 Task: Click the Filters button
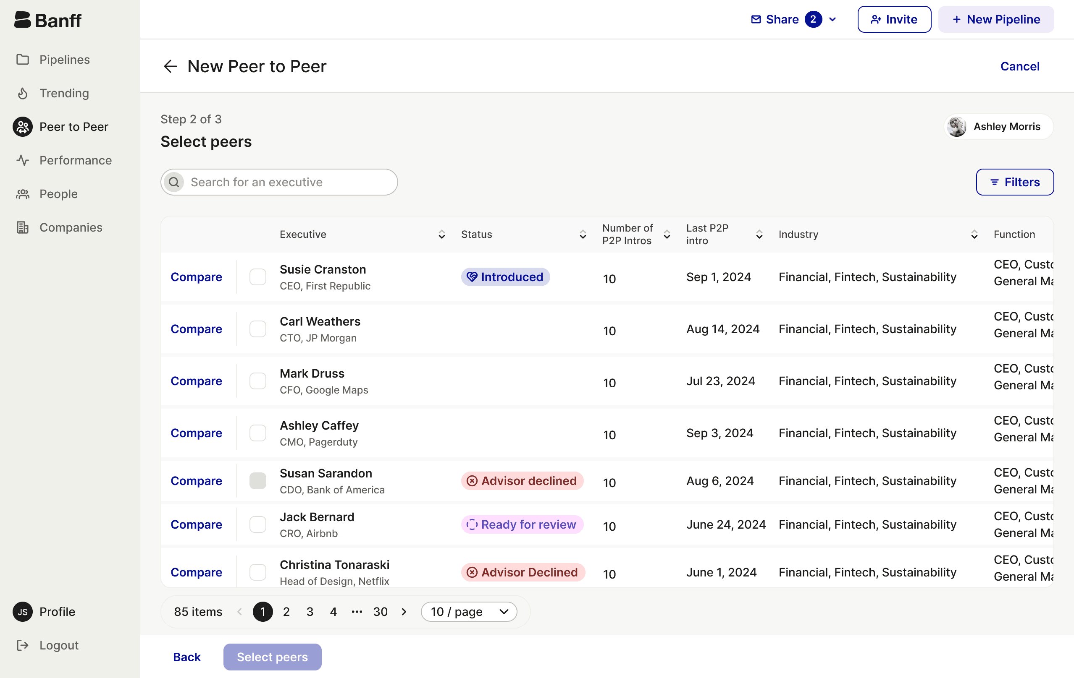[1015, 182]
